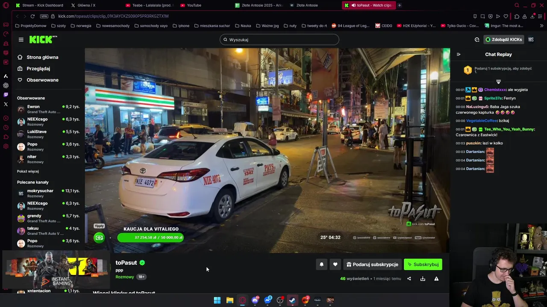Screen dimensions: 547x307
Task: Open X in the Opera sidebar
Action: [6, 104]
